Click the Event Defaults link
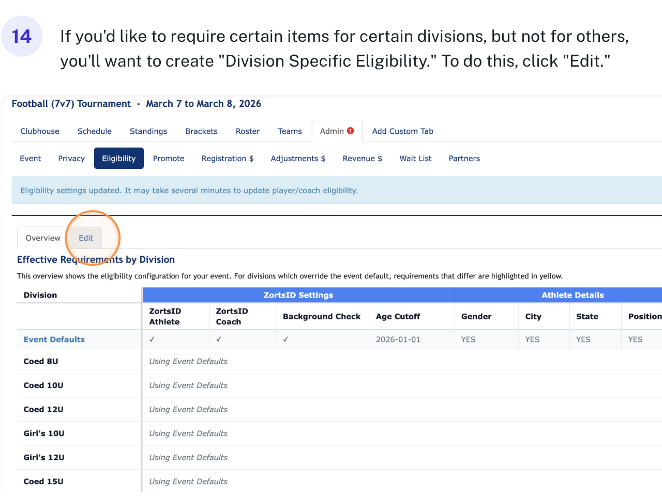This screenshot has height=499, width=662. 54,339
